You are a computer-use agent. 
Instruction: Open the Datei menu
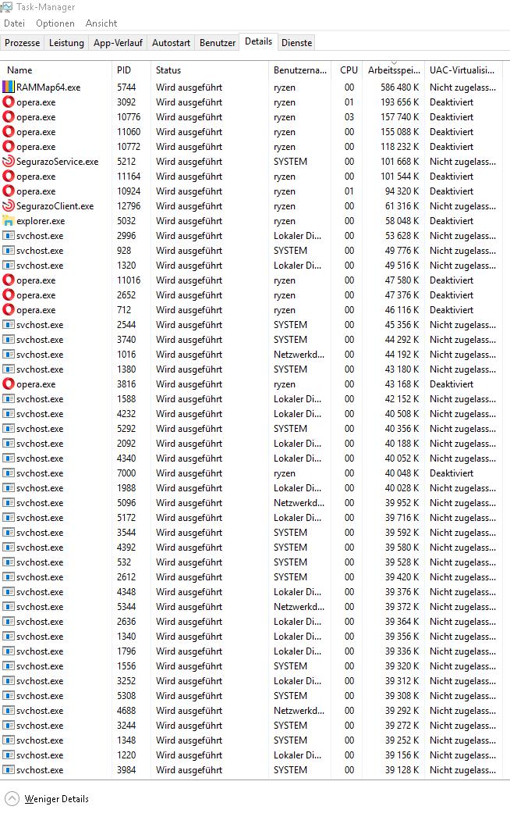coord(15,23)
